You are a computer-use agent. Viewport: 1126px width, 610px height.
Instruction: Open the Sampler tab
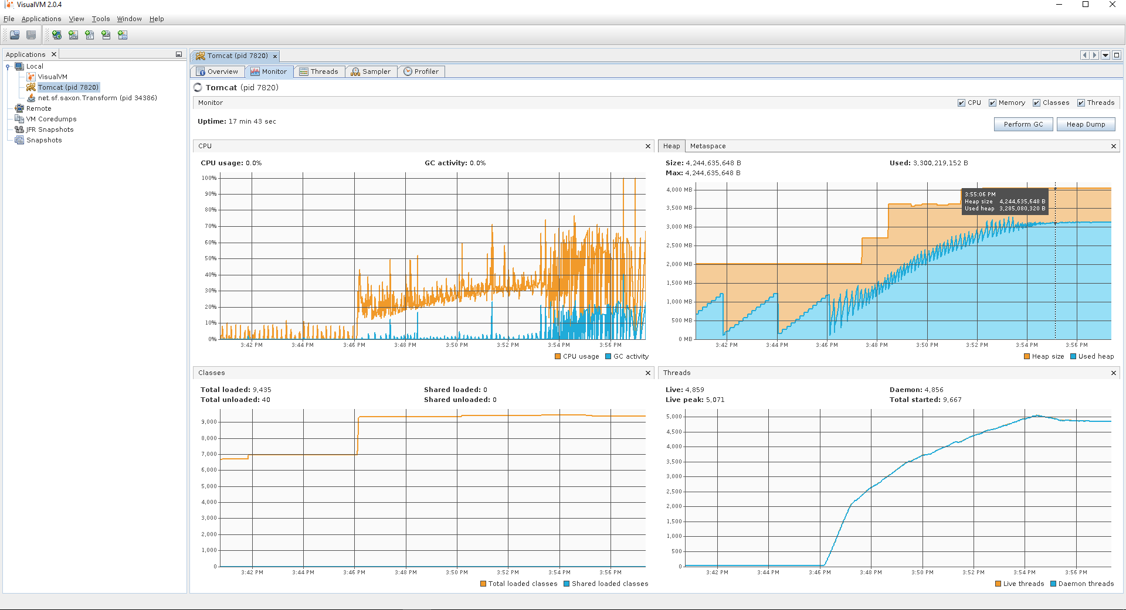click(x=371, y=71)
